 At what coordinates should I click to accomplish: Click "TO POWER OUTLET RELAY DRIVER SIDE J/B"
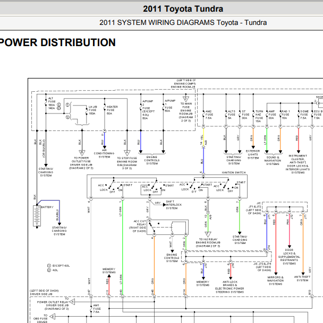53,303
